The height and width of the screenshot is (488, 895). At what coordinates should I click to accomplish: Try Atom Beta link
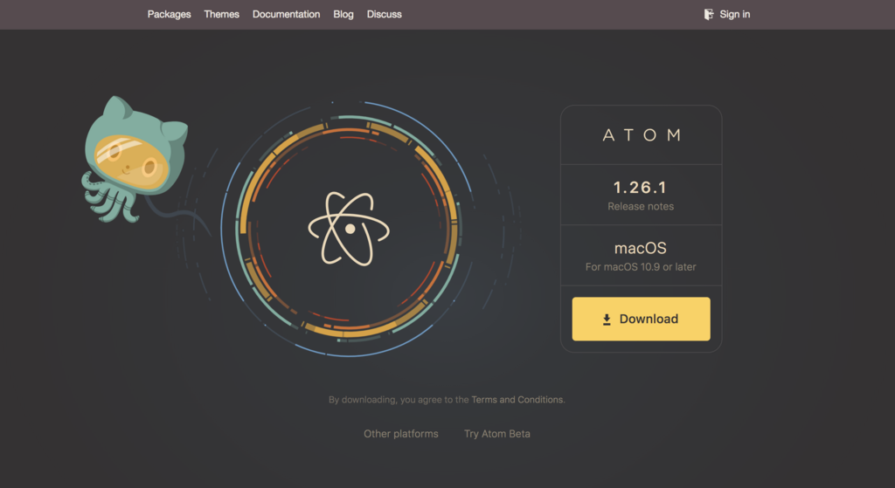click(x=497, y=434)
